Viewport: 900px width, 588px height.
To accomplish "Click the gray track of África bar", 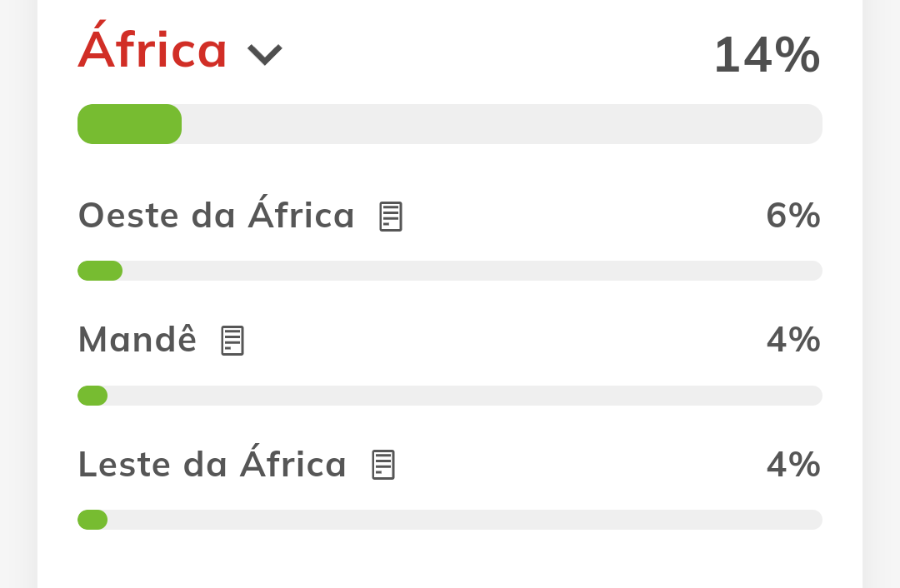I will point(502,124).
